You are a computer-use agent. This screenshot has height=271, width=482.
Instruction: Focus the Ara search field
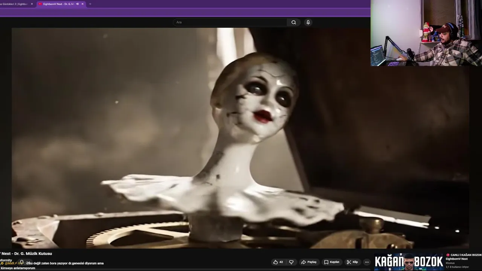point(230,22)
